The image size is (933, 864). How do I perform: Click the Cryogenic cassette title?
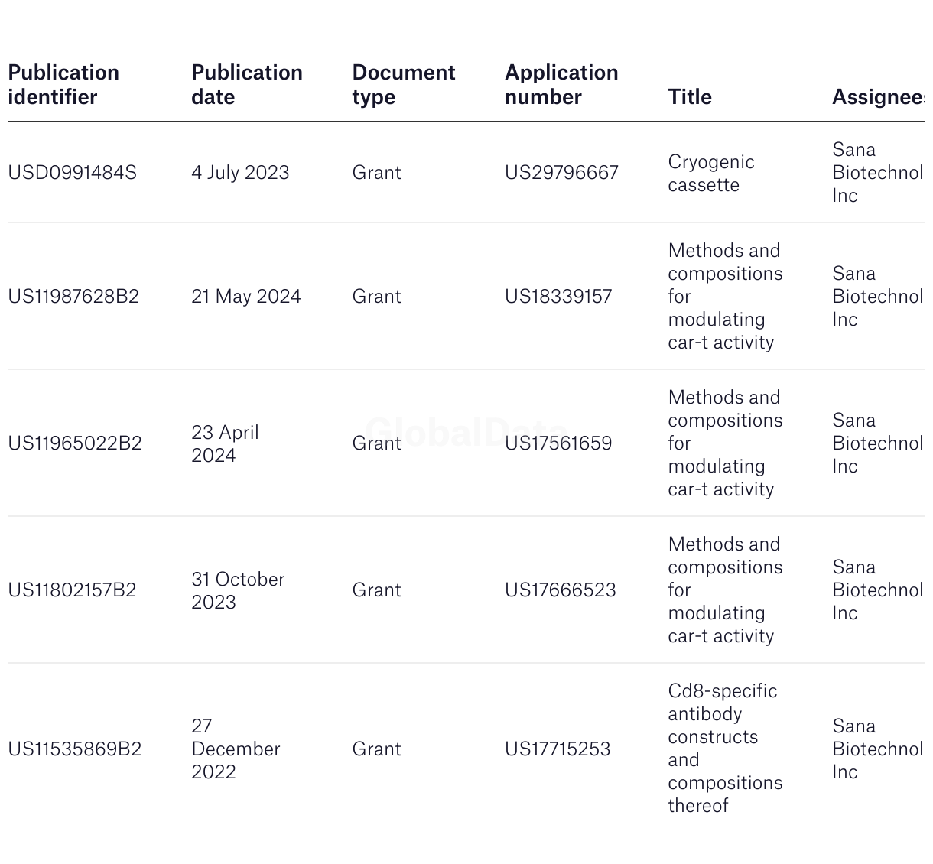coord(710,173)
